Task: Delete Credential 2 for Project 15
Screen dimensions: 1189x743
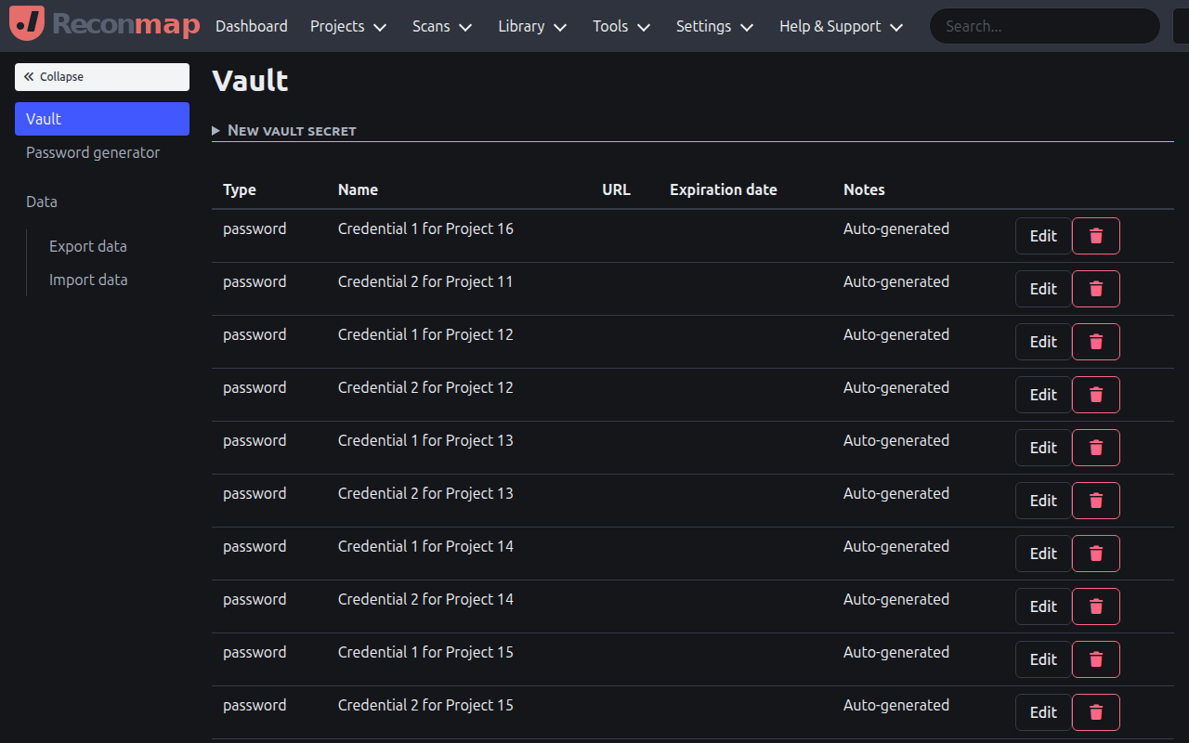Action: pyautogui.click(x=1095, y=711)
